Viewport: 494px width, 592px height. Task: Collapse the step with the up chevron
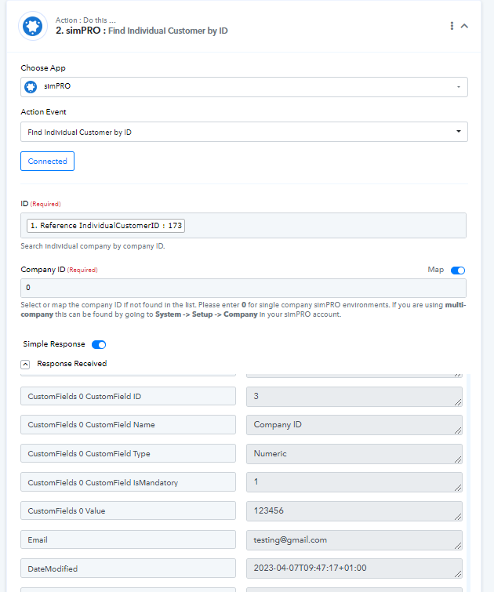tap(464, 26)
